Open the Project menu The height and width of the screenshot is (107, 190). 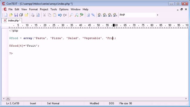(44, 9)
